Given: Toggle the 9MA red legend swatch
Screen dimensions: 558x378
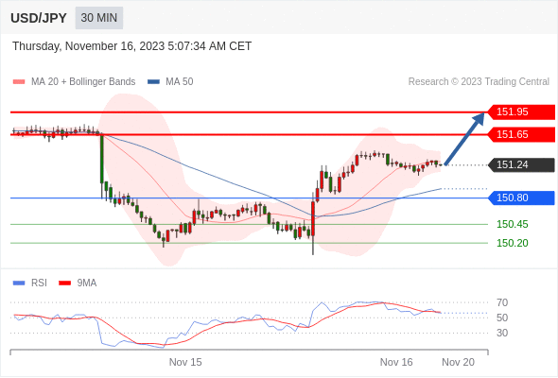Looking at the screenshot, I should tap(64, 283).
